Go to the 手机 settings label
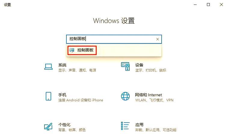 pos(62,95)
